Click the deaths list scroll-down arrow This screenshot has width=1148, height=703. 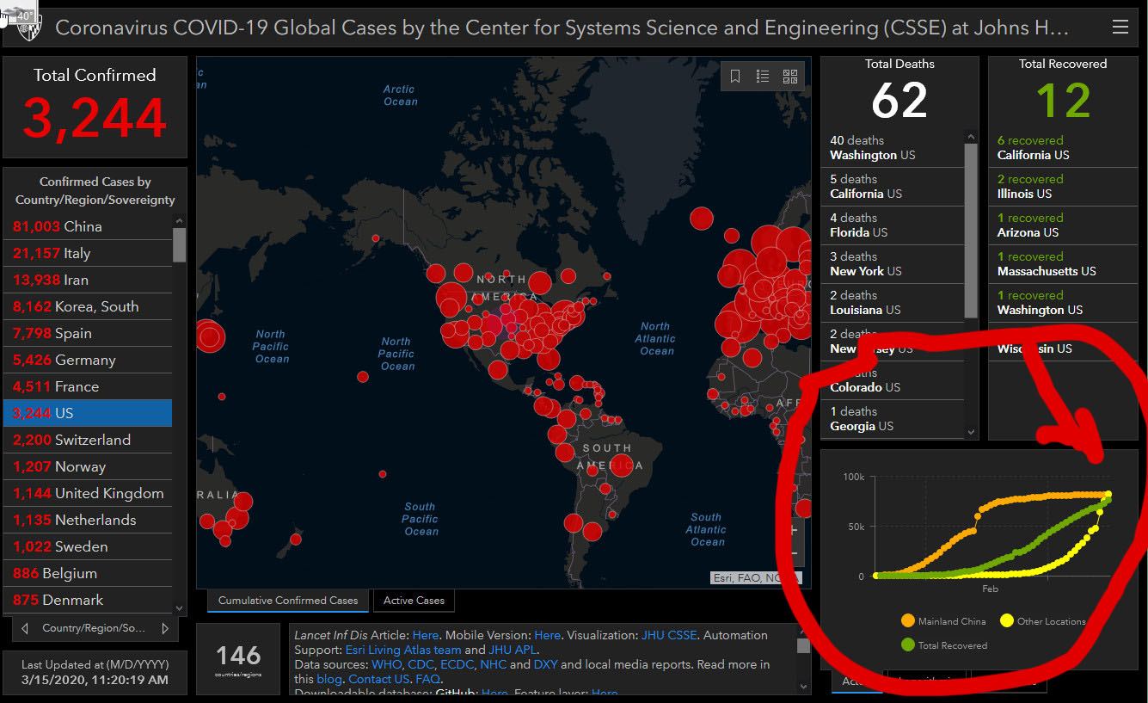[971, 433]
